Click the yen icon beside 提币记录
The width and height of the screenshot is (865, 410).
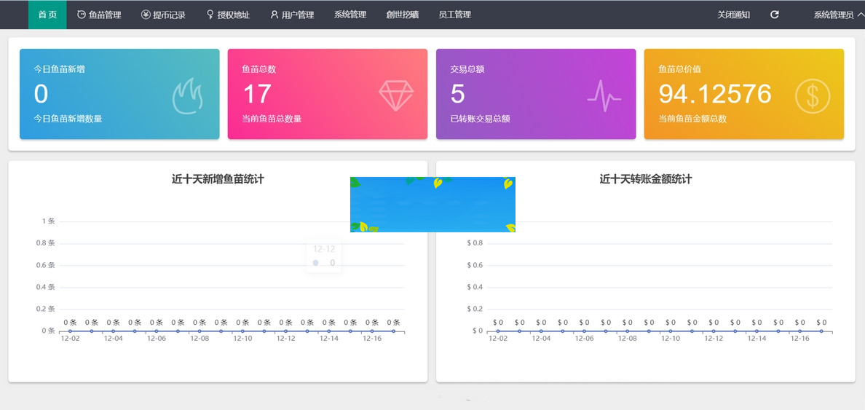click(146, 15)
